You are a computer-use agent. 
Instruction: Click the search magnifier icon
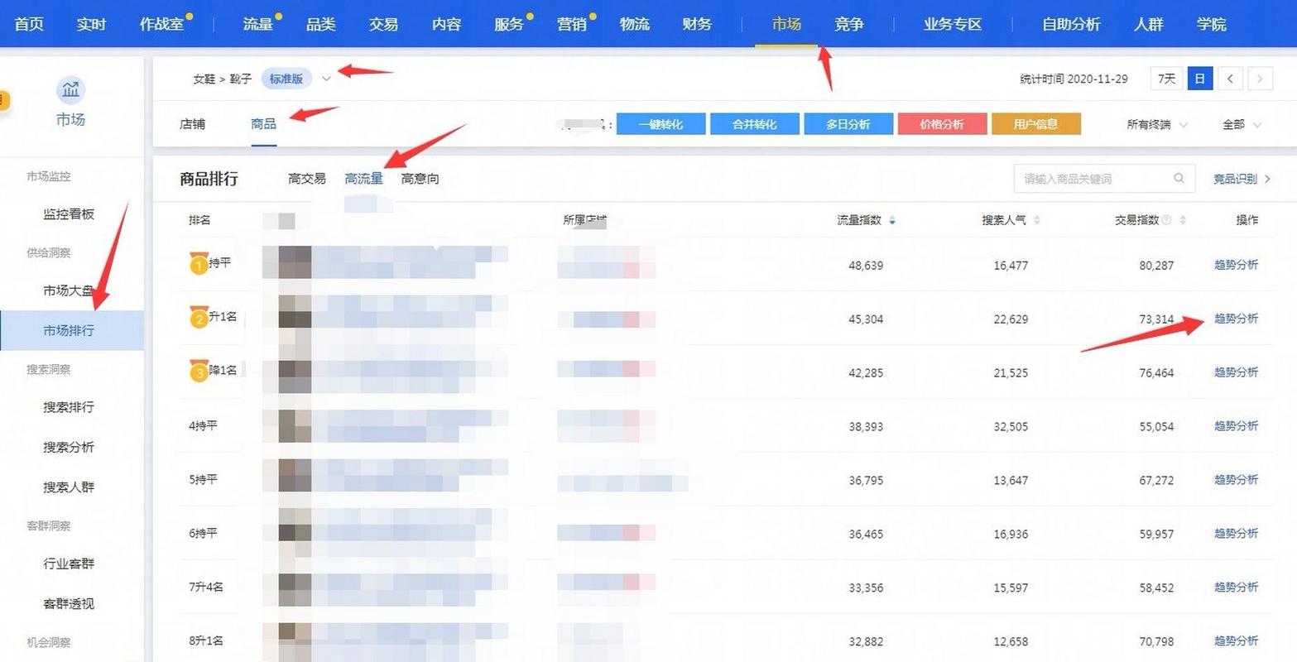1179,178
